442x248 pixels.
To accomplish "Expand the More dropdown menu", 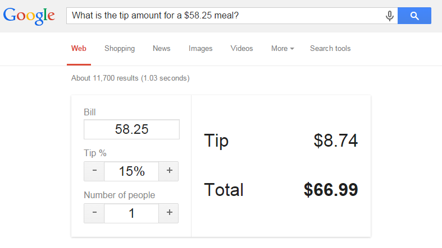I will [x=282, y=49].
